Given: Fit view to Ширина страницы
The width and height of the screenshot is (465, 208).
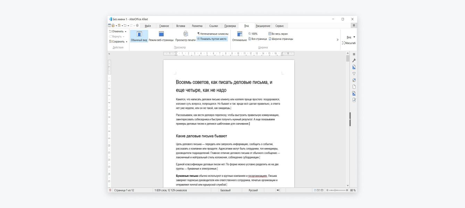Looking at the screenshot, I should pyautogui.click(x=280, y=39).
